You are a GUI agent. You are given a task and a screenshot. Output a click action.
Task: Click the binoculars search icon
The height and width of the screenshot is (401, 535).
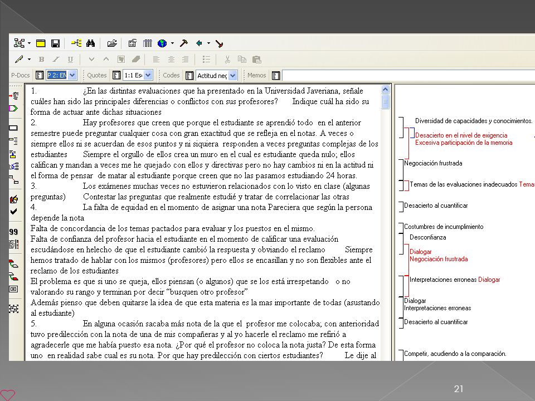90,43
